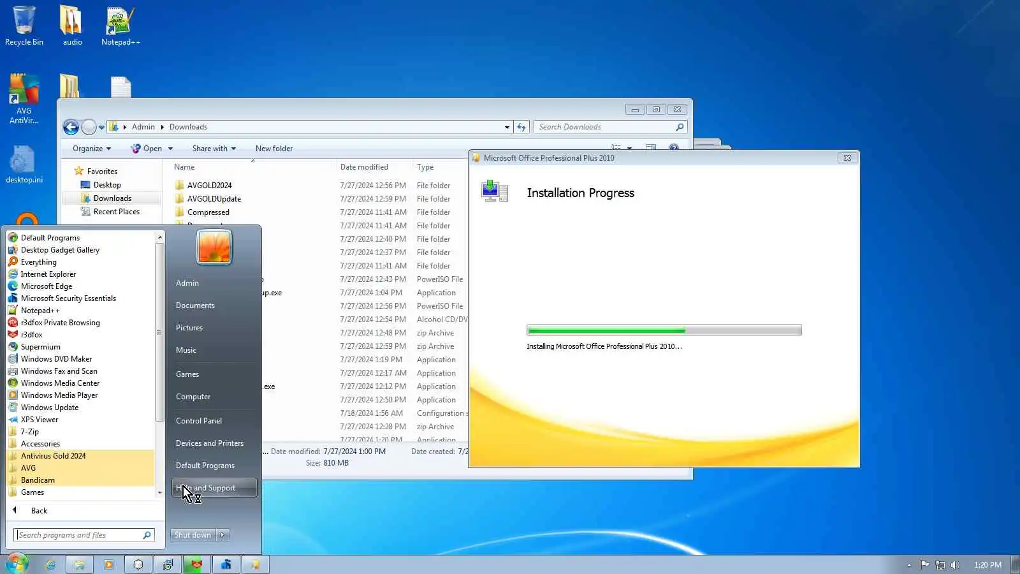Open the network tray icon

click(x=940, y=564)
